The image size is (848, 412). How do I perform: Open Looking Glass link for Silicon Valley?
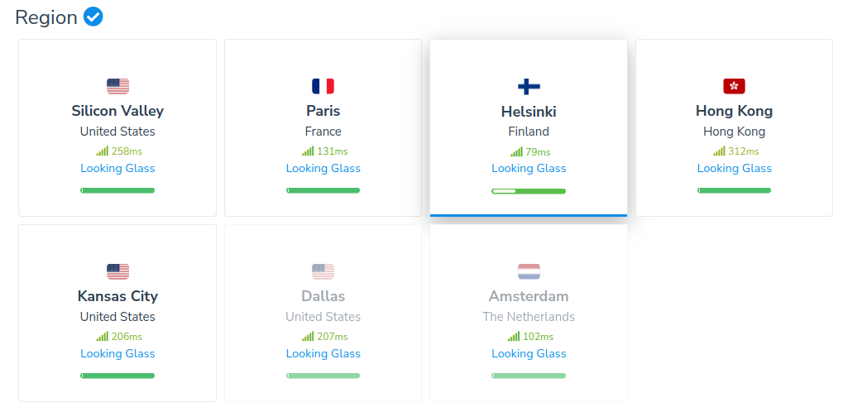click(x=117, y=168)
